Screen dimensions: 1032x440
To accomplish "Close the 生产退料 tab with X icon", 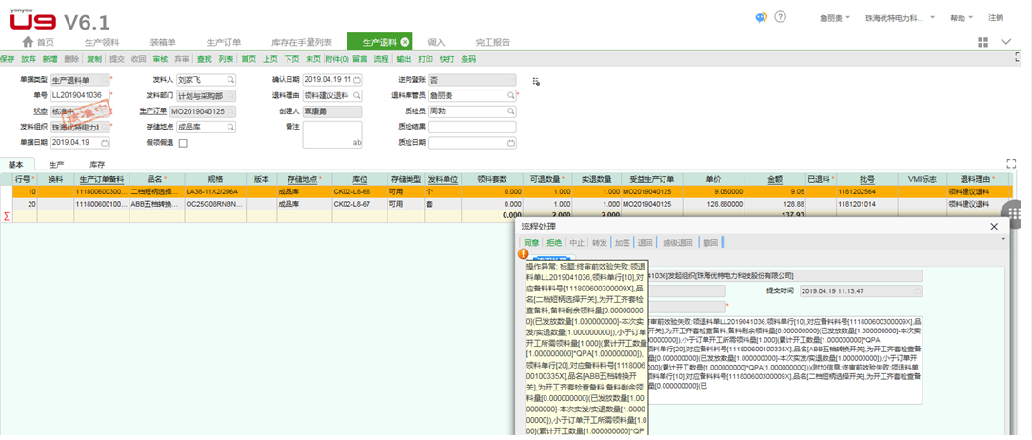I will point(405,42).
